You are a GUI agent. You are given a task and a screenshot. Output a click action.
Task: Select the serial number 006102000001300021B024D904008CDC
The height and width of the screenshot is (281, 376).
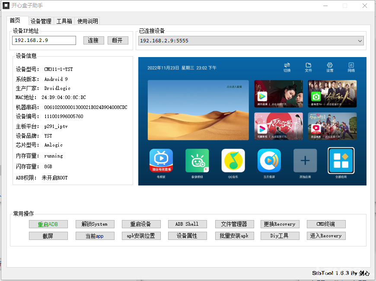point(86,107)
